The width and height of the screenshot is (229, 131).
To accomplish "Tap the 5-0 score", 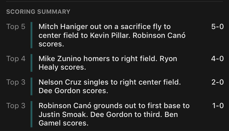I will (x=217, y=27).
